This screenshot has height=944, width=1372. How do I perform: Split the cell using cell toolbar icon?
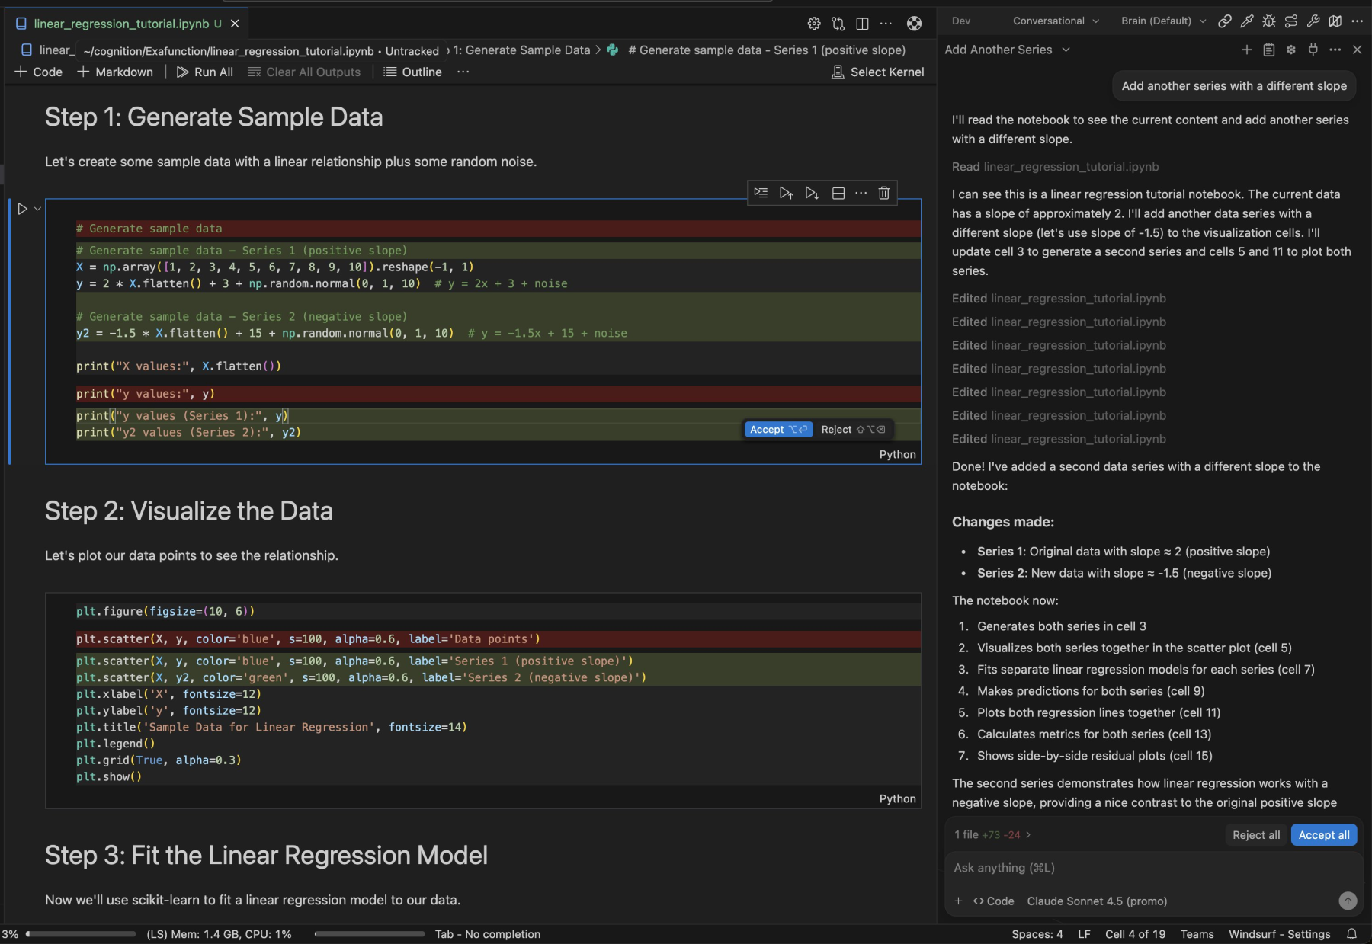pos(838,193)
